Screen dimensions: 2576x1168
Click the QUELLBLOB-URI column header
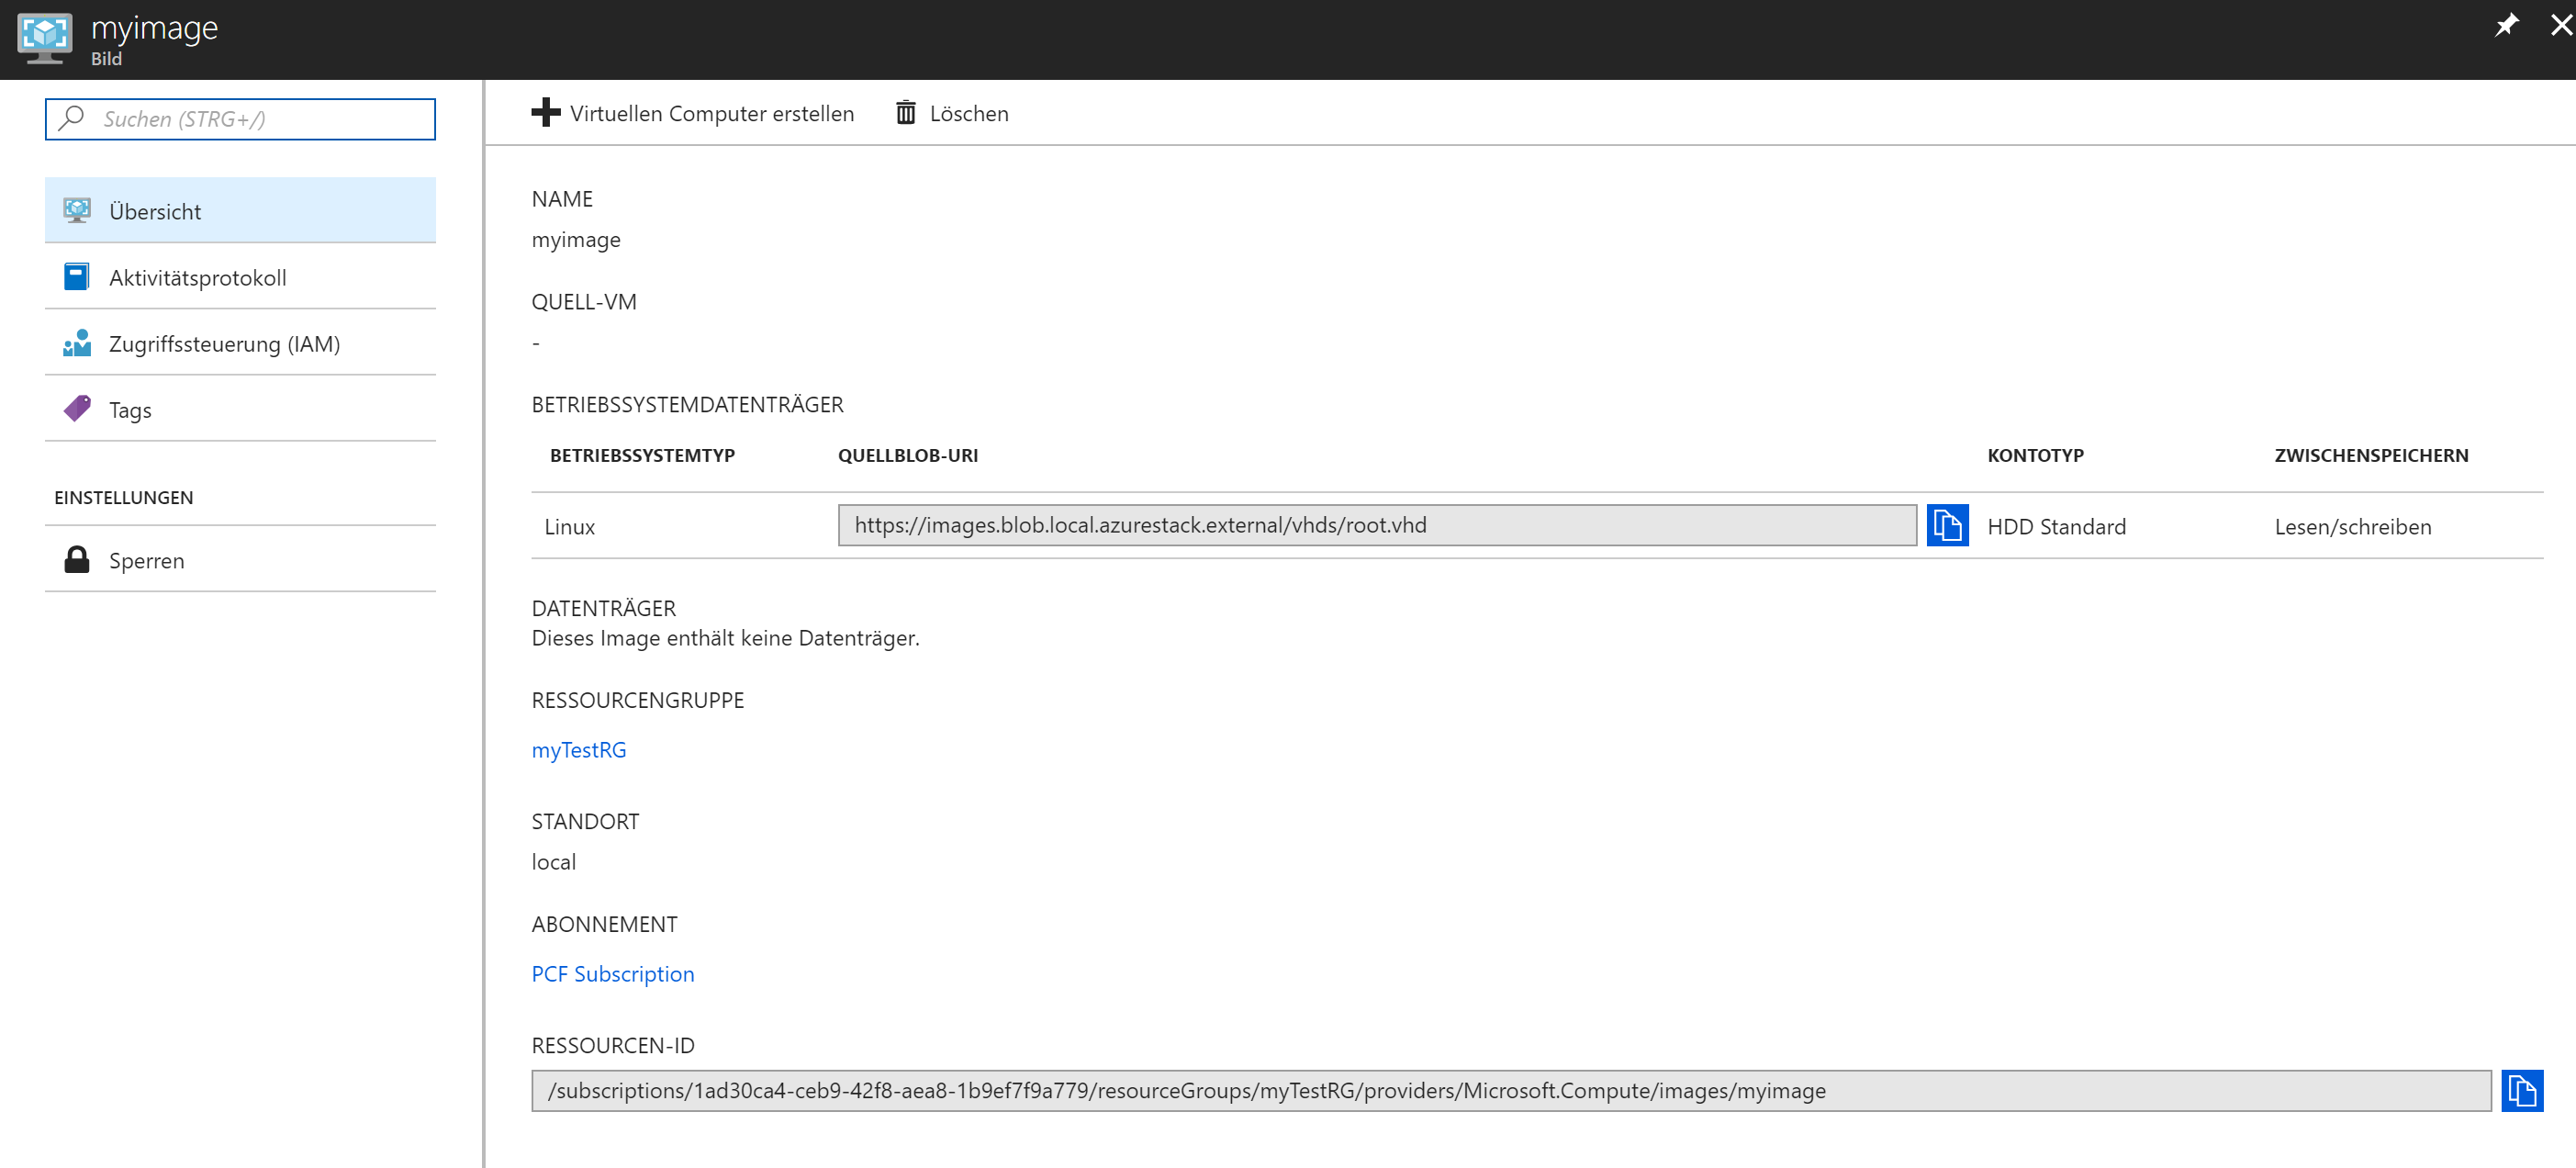(908, 455)
